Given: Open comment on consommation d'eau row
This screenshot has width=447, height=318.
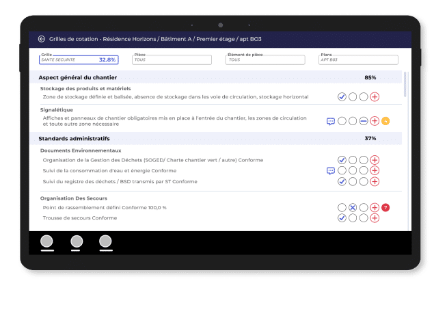Looking at the screenshot, I should click(x=331, y=171).
